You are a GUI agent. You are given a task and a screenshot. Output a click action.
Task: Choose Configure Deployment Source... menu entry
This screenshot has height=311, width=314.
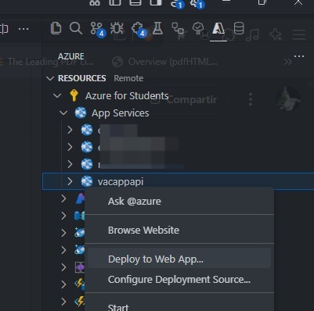[179, 280]
